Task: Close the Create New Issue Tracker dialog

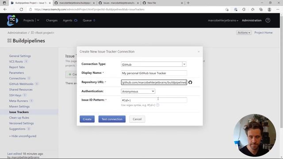Action: point(199,52)
